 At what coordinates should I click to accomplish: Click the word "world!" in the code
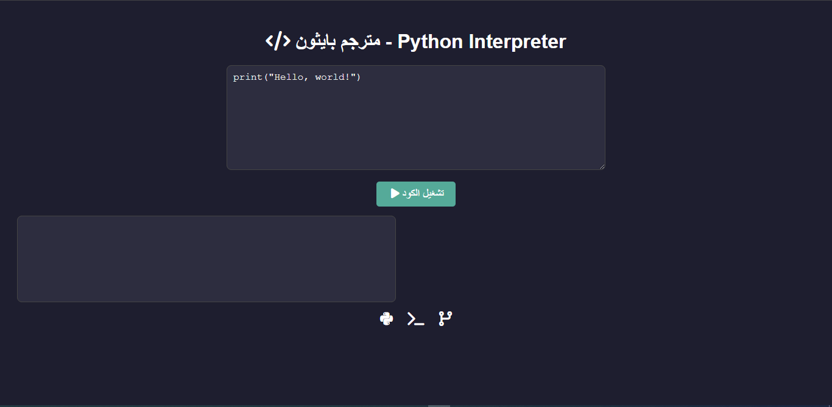click(x=333, y=77)
